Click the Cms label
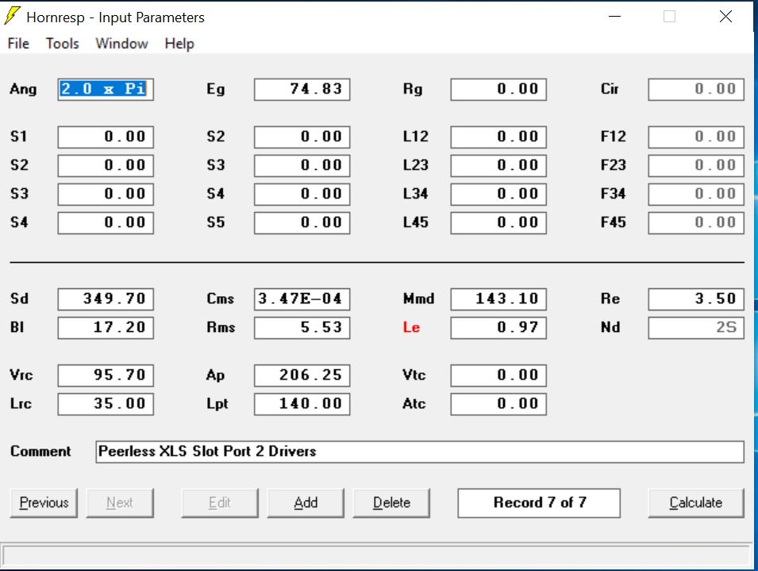Screen dimensions: 758x571 click(x=221, y=299)
